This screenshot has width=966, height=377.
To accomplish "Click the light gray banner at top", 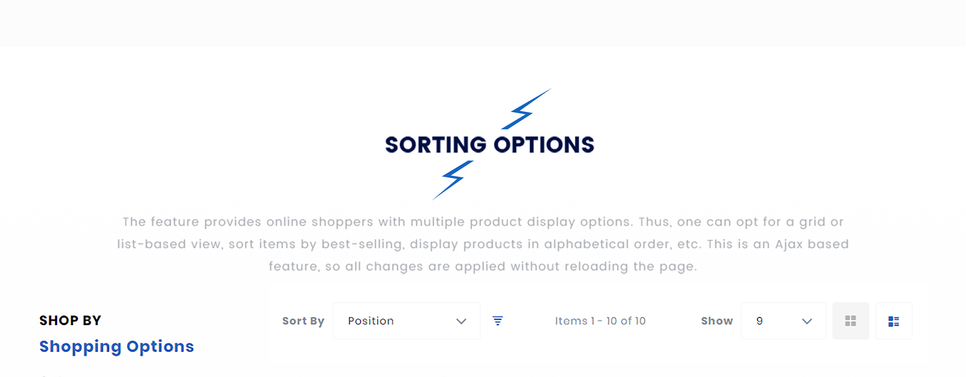I will (483, 23).
